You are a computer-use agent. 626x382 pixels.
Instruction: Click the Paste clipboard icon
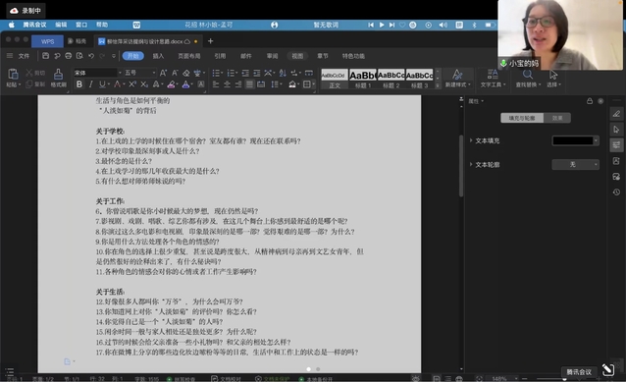coord(13,75)
